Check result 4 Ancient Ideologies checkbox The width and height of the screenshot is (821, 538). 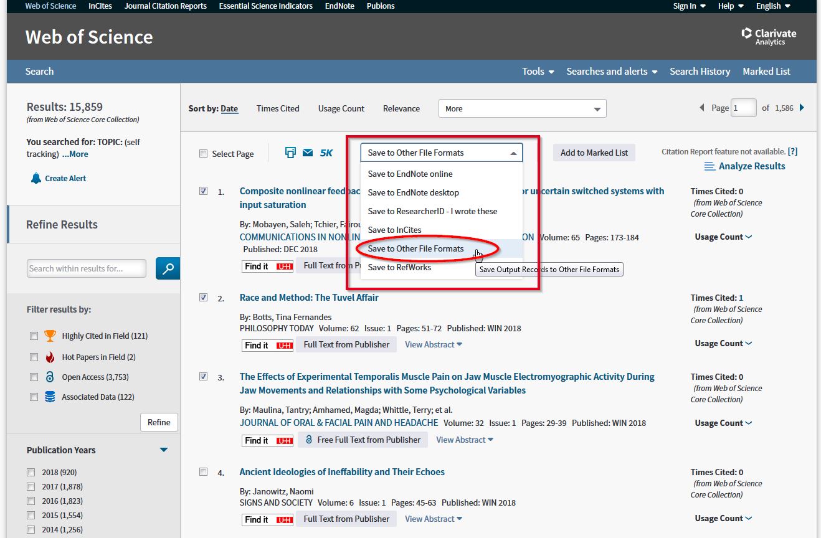[203, 472]
